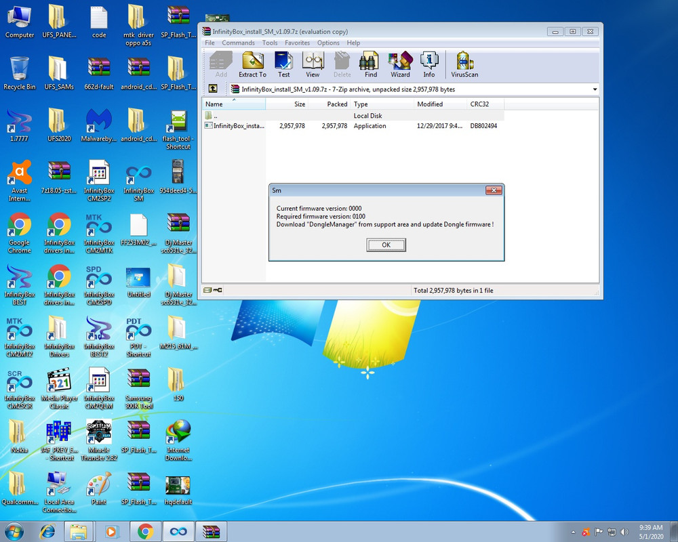Click the Add toolbar icon
Screen dimensions: 678x542
(x=221, y=64)
